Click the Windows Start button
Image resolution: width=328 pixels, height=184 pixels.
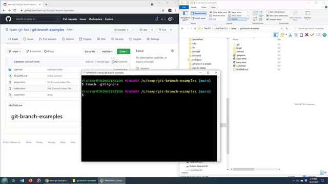(x=5, y=180)
